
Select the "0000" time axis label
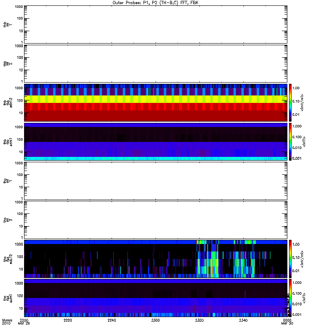click(287, 320)
